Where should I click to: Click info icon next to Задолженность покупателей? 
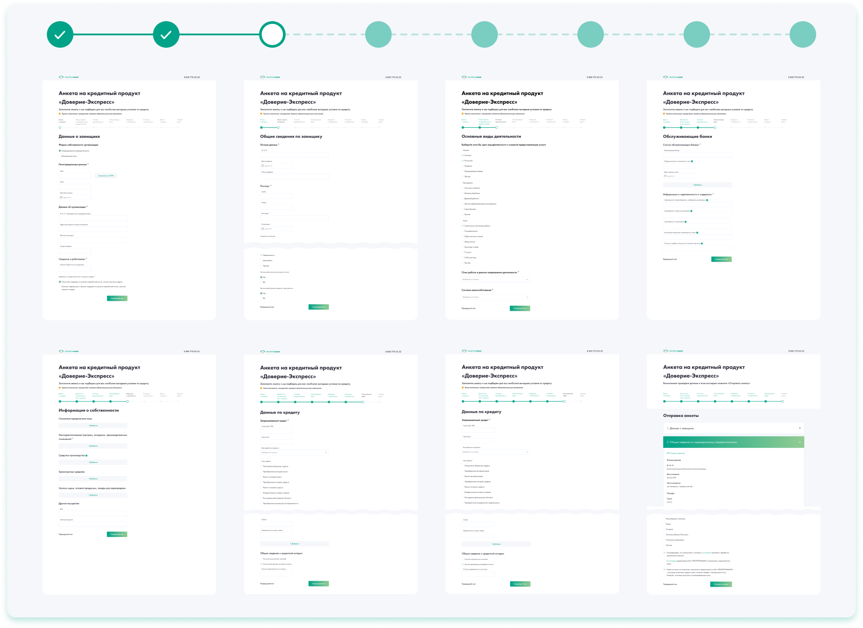[x=686, y=222]
